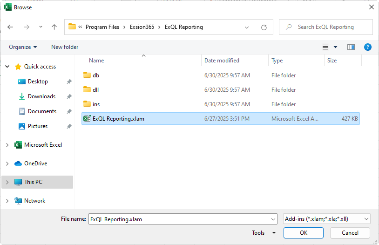Open the Organize menu
Screen dimensions: 379x245
point(23,47)
